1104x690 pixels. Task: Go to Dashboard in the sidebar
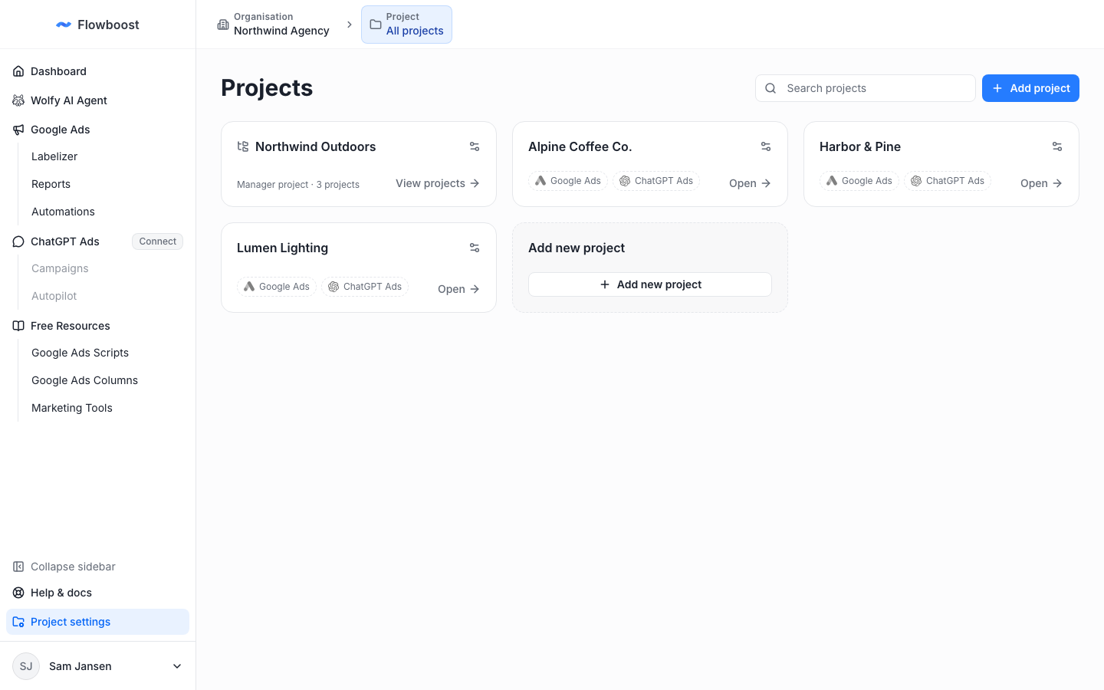[97, 71]
